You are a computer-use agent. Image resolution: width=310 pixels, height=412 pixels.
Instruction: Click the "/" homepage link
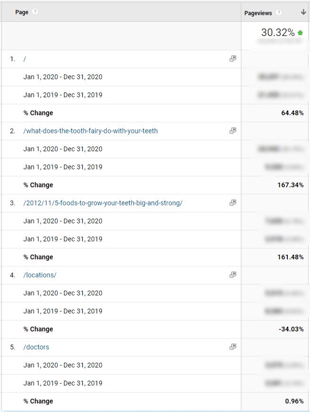[25, 59]
